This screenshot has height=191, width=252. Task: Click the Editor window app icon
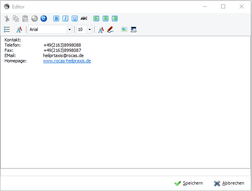(x=7, y=6)
